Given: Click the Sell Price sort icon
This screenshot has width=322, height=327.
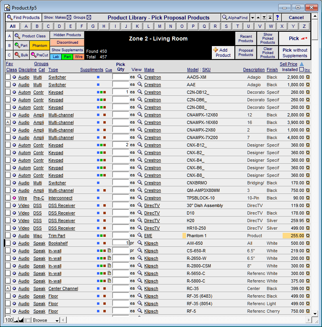Looking at the screenshot, I should pos(302,64).
